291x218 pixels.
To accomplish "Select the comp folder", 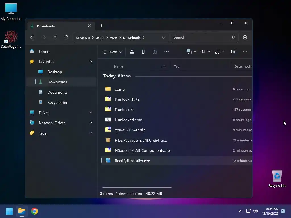I will (176, 89).
